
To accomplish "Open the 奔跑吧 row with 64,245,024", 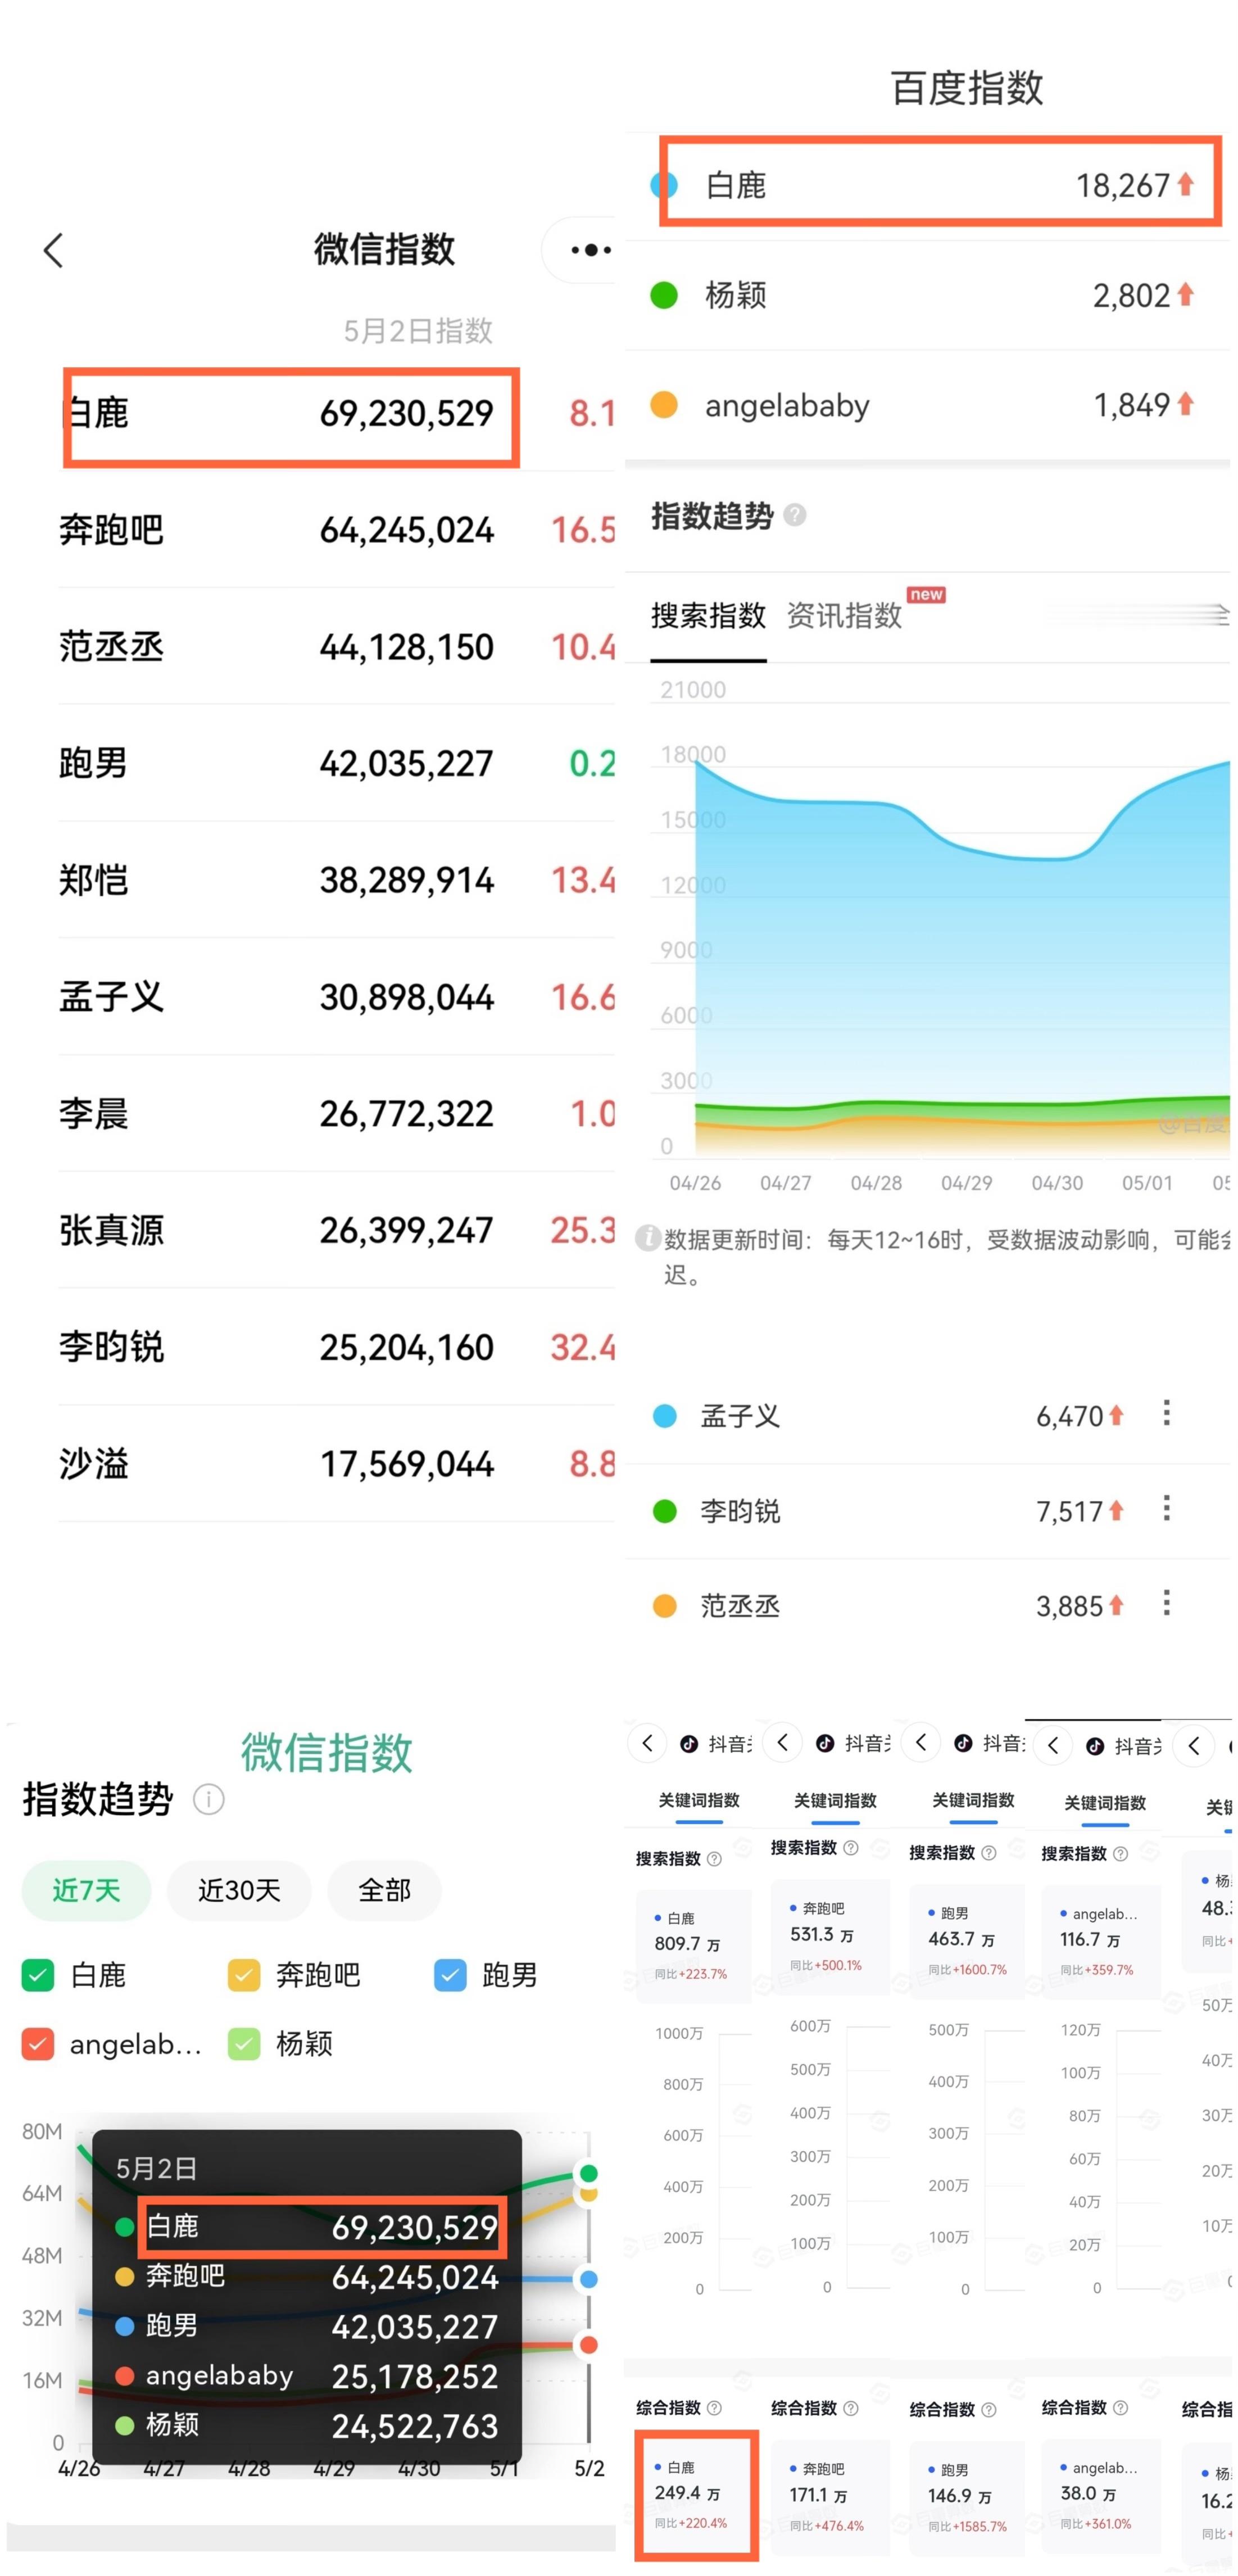I will pyautogui.click(x=336, y=530).
